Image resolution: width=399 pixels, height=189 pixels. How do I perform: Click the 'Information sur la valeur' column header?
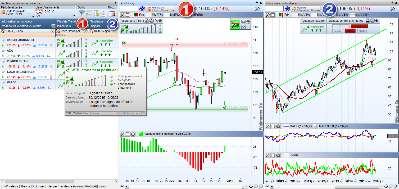(x=28, y=24)
